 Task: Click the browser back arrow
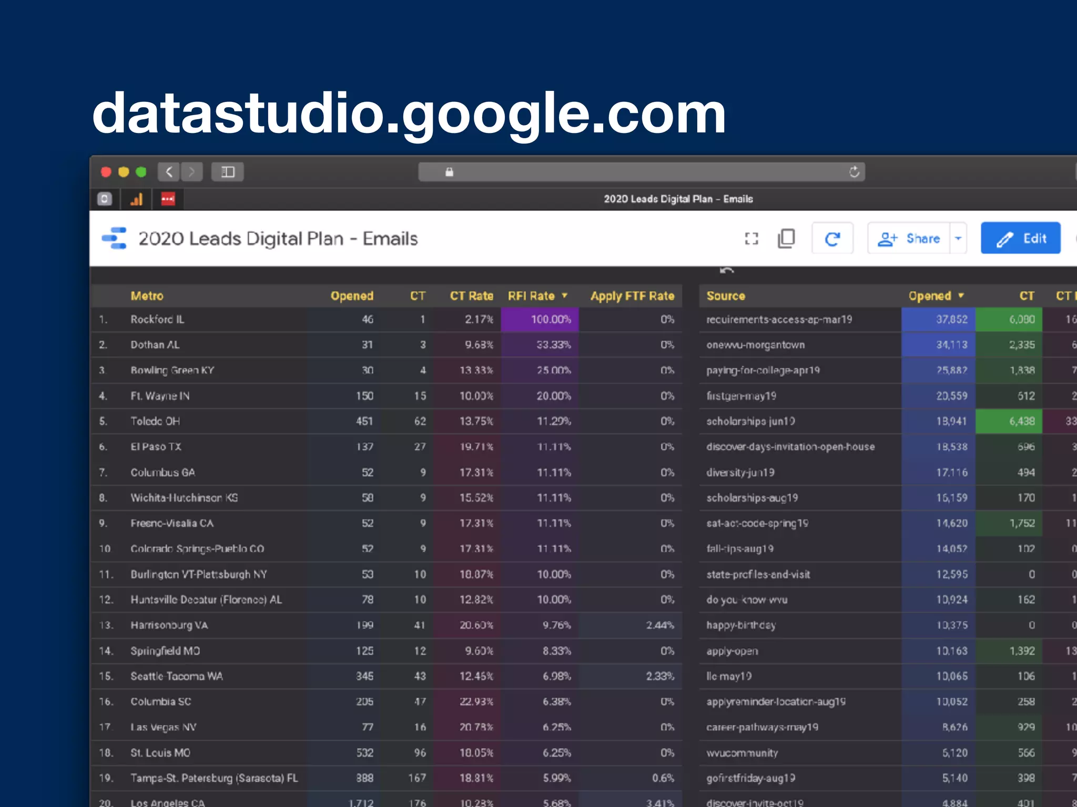click(x=169, y=172)
